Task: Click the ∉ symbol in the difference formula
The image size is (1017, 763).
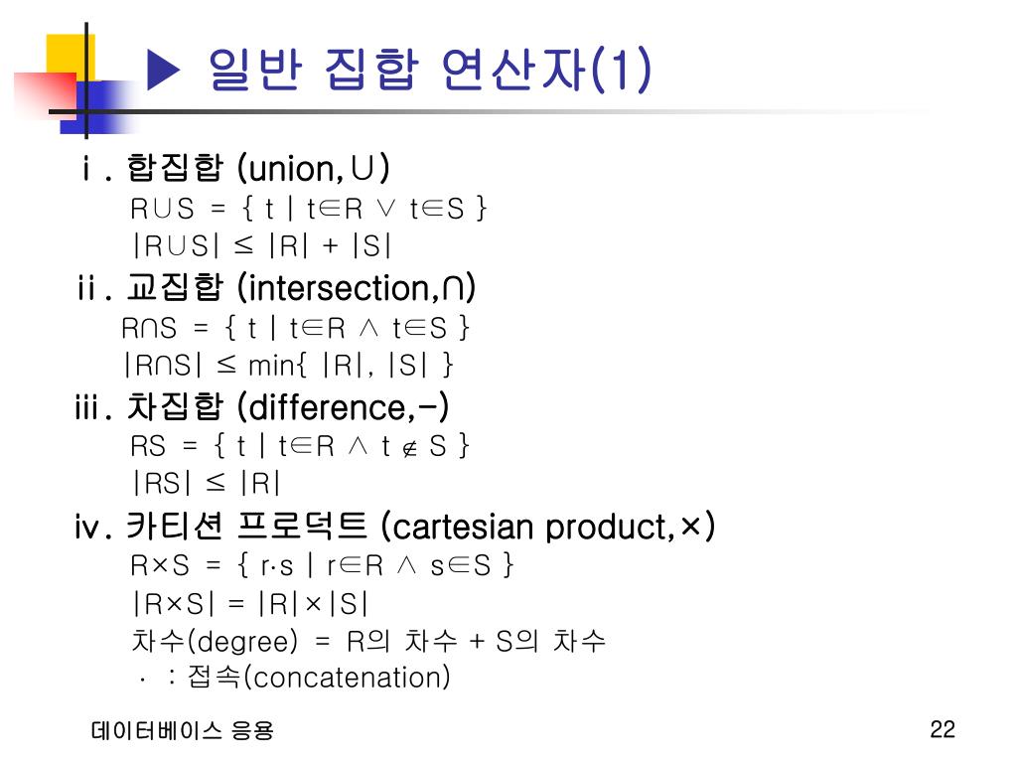Action: tap(409, 448)
